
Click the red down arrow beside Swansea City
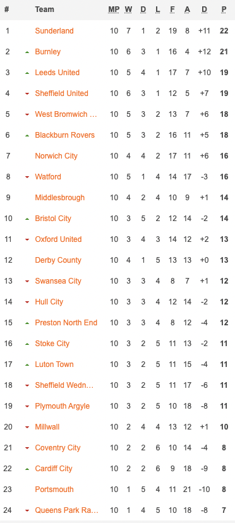coord(27,282)
